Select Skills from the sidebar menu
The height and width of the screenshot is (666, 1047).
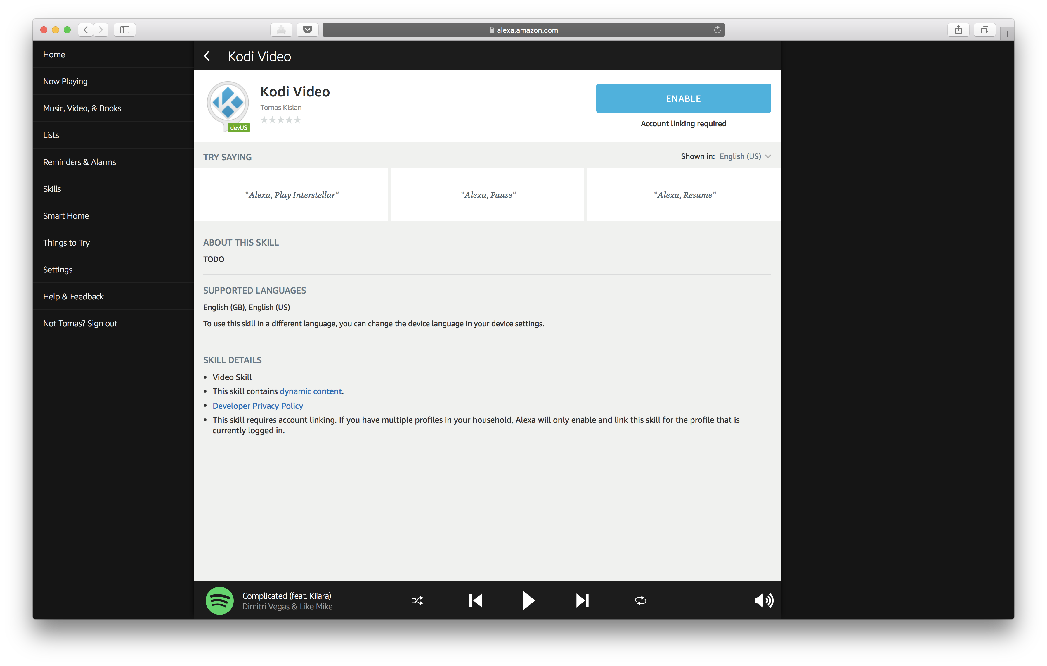51,189
